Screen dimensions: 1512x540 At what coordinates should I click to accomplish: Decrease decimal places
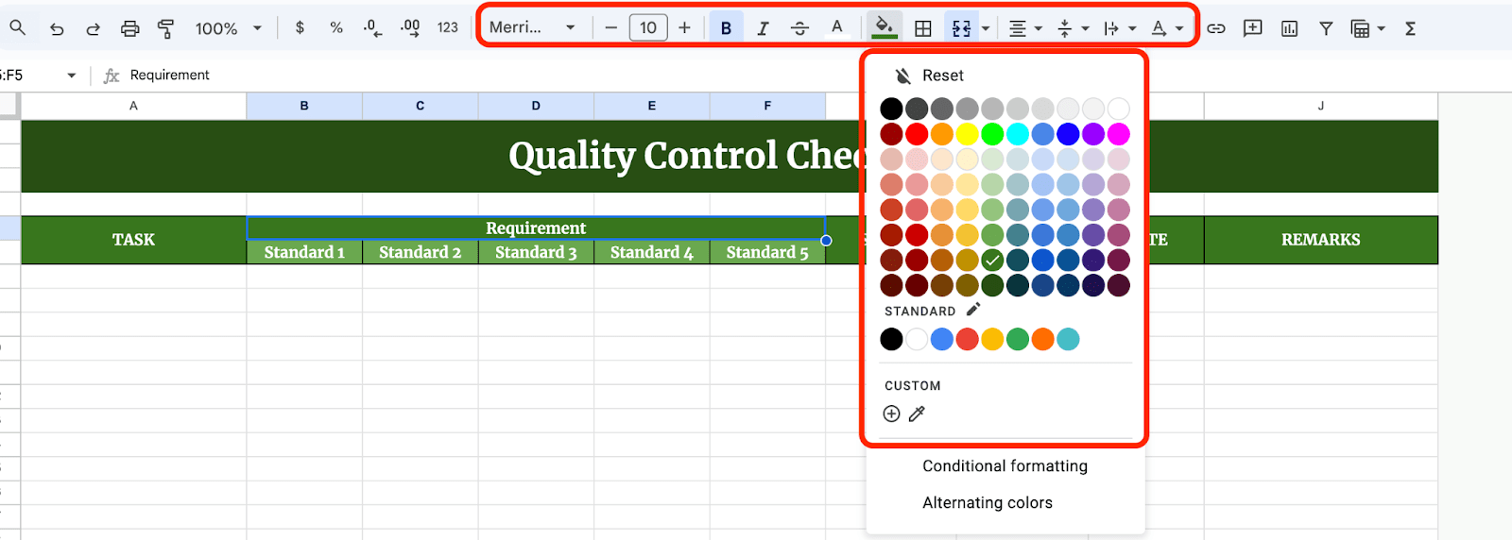[x=373, y=28]
